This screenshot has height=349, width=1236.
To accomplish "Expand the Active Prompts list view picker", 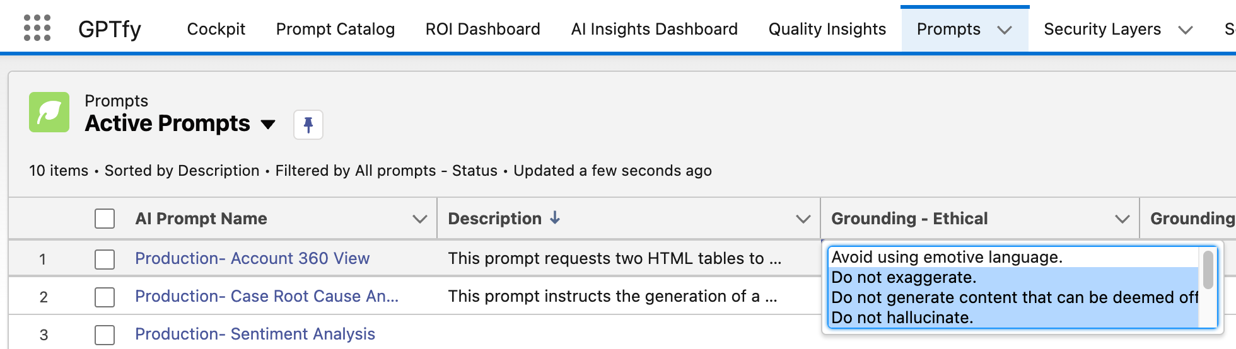I will click(268, 124).
